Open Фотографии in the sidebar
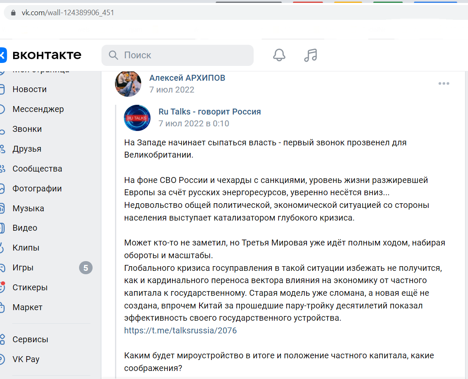 click(37, 188)
